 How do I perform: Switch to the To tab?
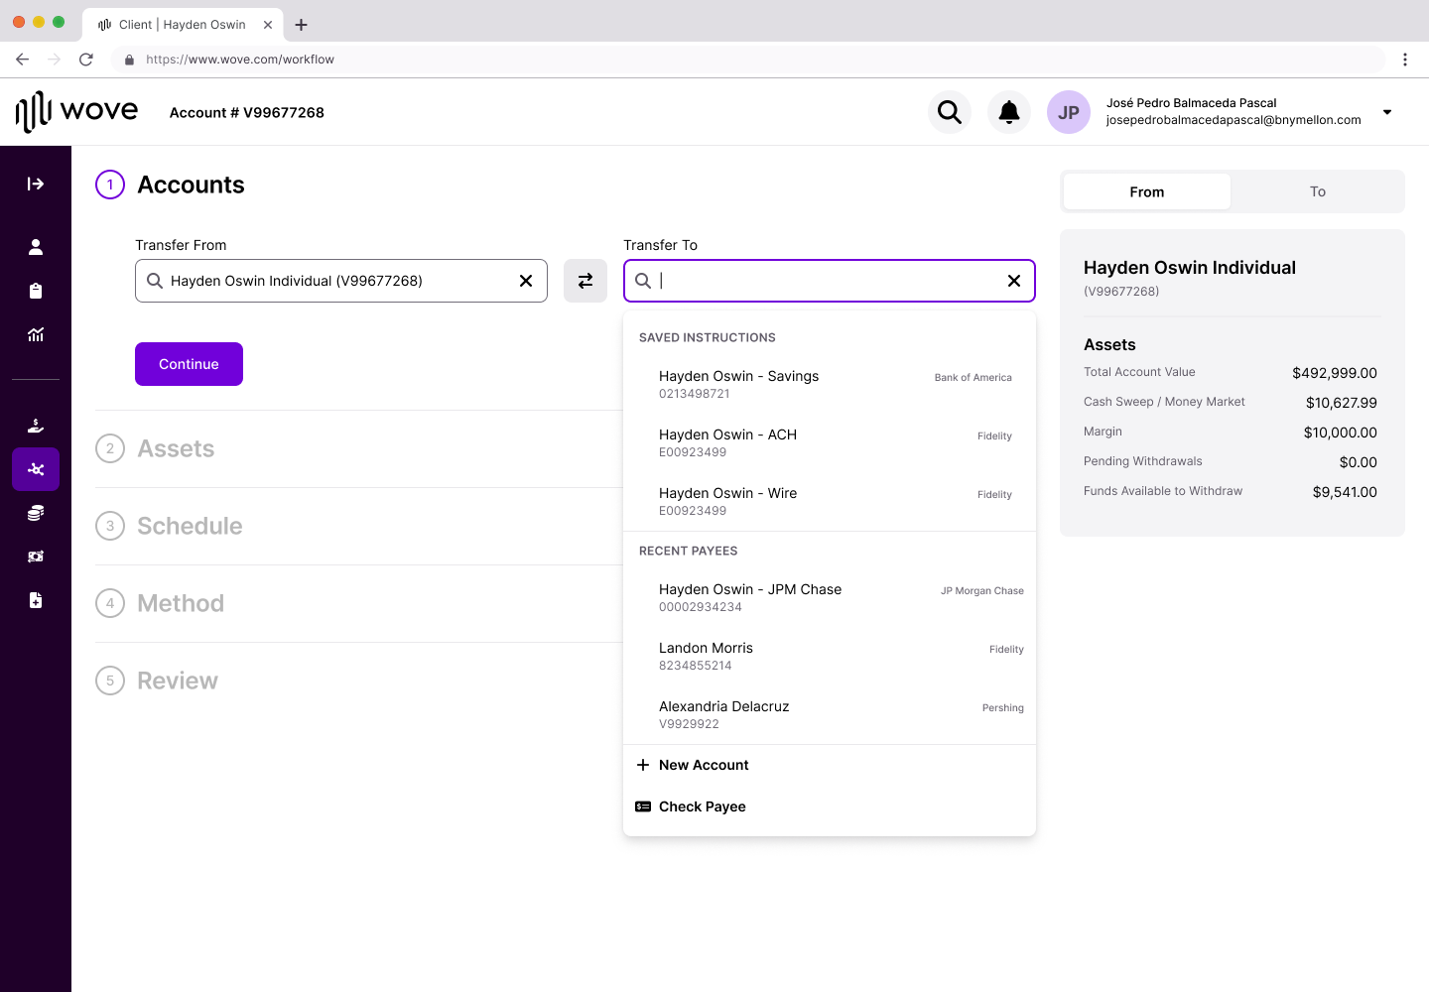pos(1317,191)
